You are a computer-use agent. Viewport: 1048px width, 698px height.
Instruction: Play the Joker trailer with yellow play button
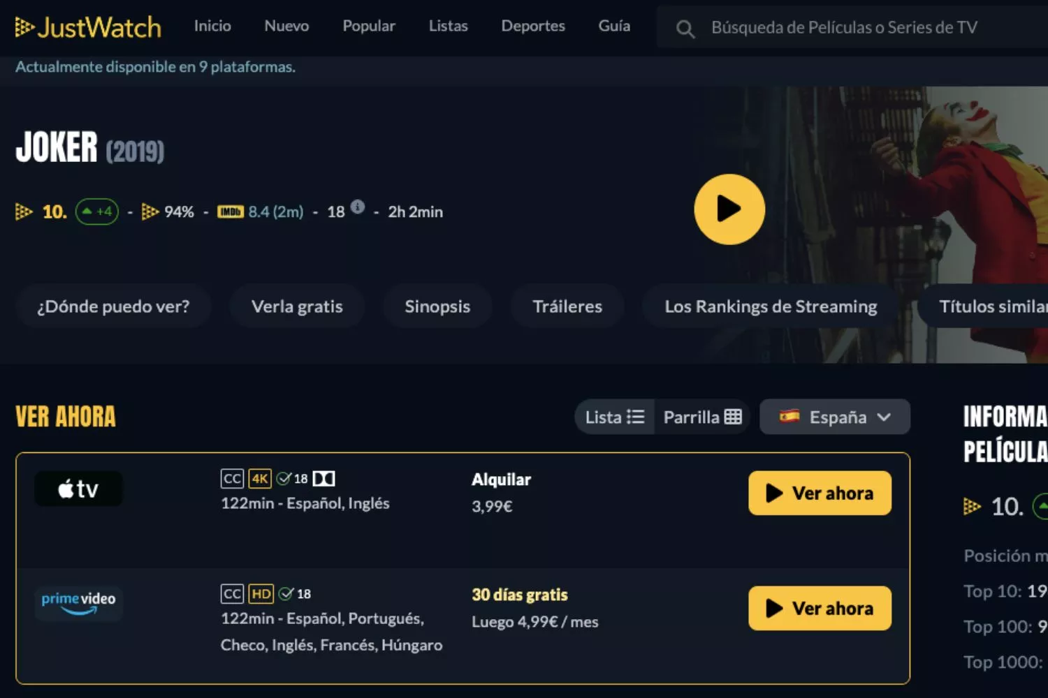coord(729,209)
